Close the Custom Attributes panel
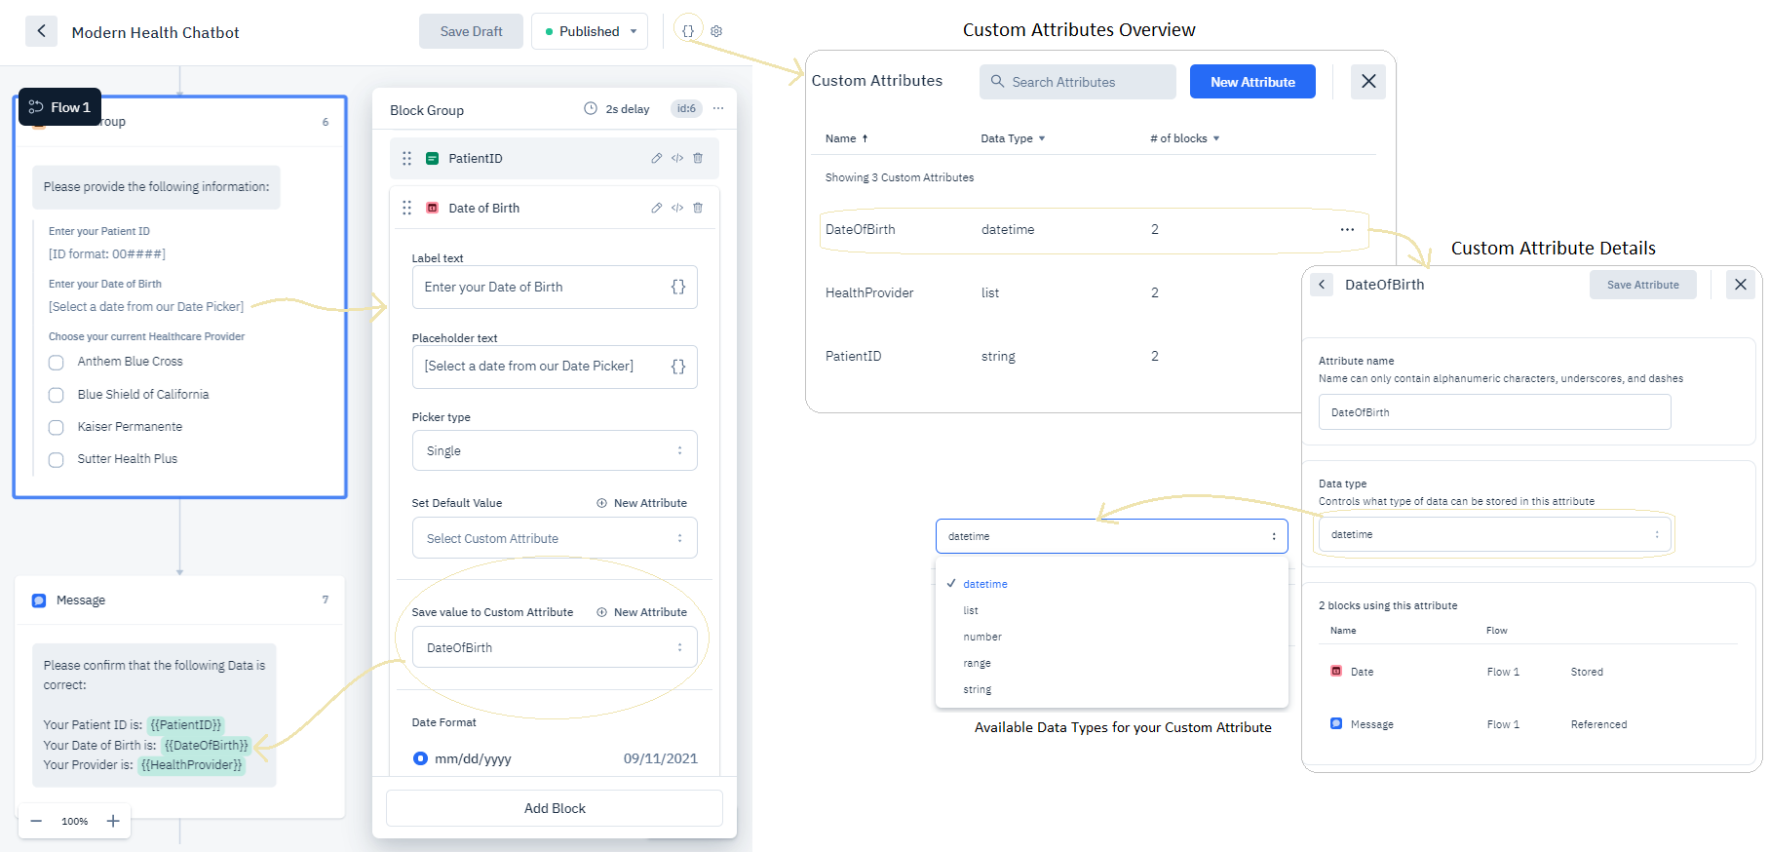This screenshot has width=1769, height=852. point(1368,81)
